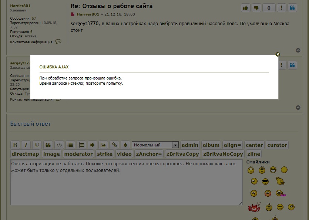Image resolution: width=309 pixels, height=220 pixels.
Task: Open Harrier801 profile from sidebar username
Action: point(20,6)
